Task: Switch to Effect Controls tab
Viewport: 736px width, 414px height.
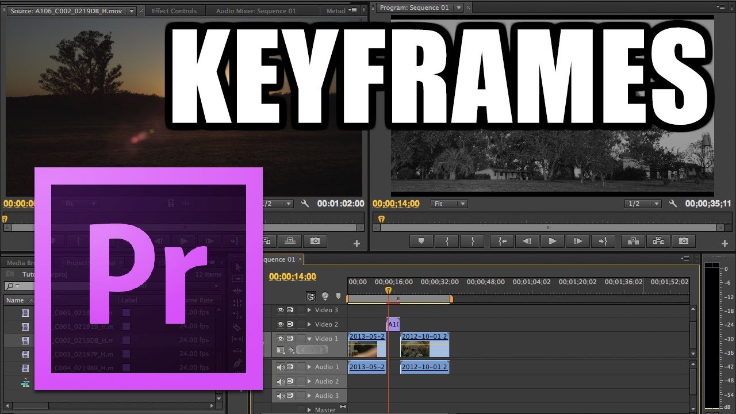Action: [x=174, y=11]
